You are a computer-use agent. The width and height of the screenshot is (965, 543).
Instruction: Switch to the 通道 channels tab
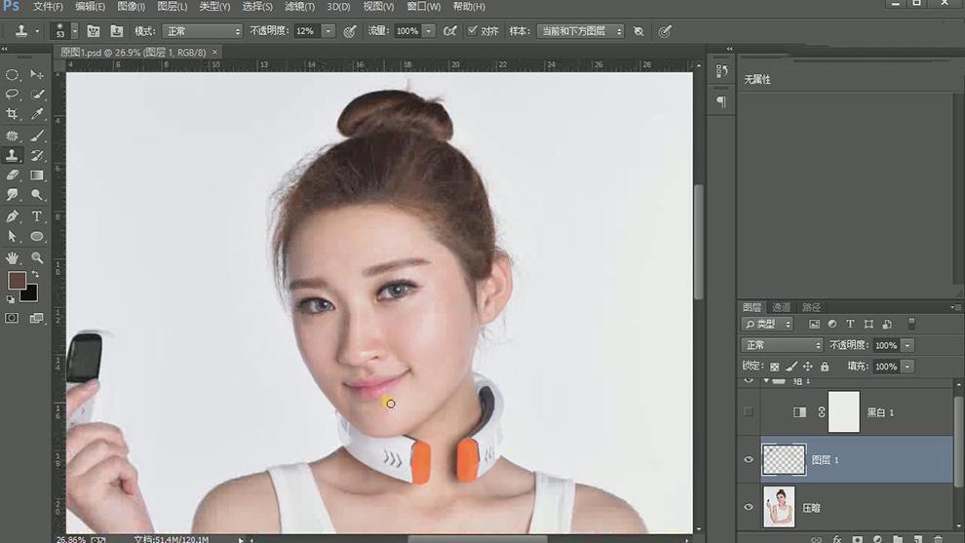[x=782, y=307]
